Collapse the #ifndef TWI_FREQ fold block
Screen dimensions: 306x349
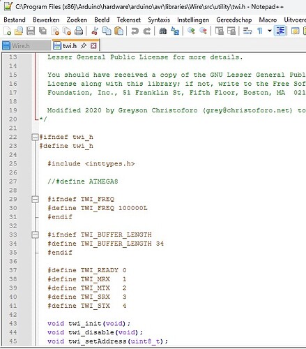35,200
